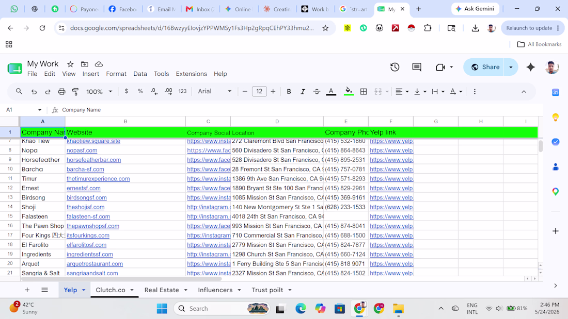568x319 pixels.
Task: Toggle bold formatting
Action: click(x=289, y=92)
